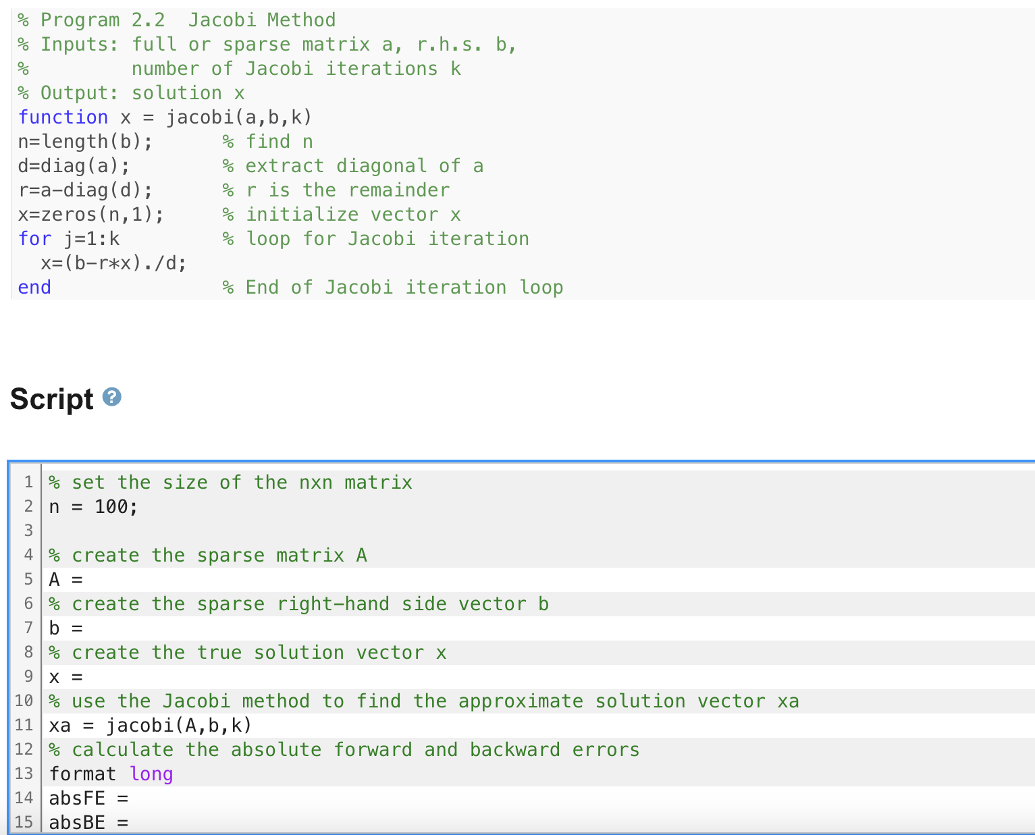Place cursor on 'absBE =' line

(88, 823)
